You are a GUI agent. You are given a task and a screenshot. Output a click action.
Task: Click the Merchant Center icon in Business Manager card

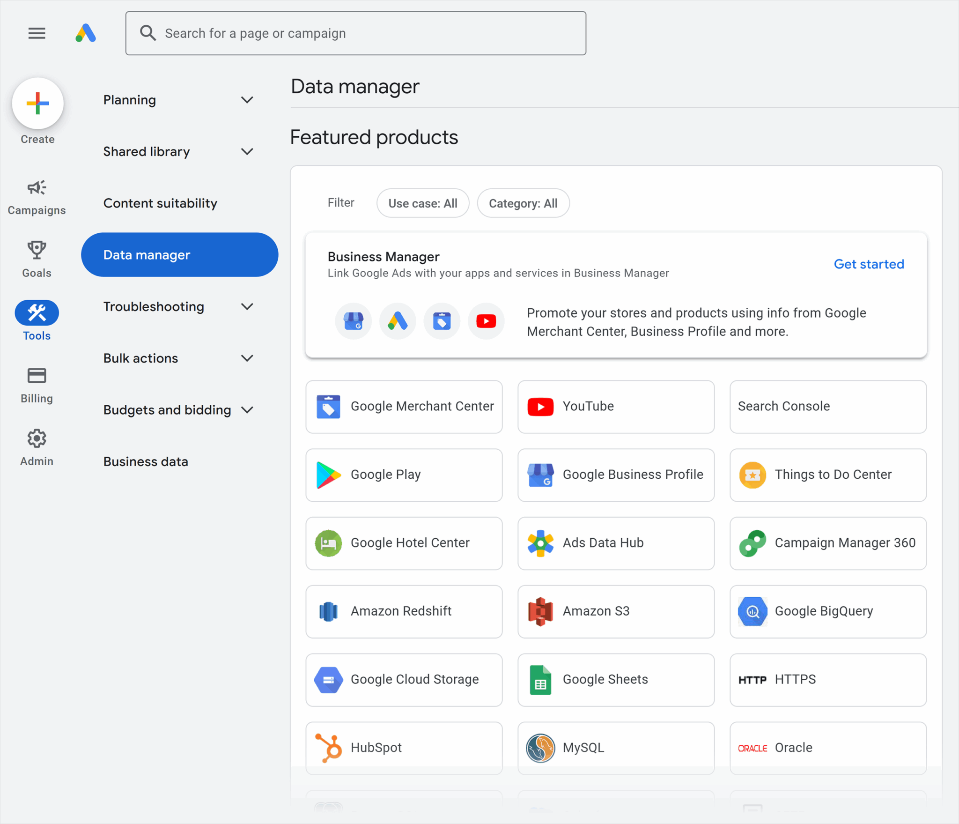pos(442,321)
